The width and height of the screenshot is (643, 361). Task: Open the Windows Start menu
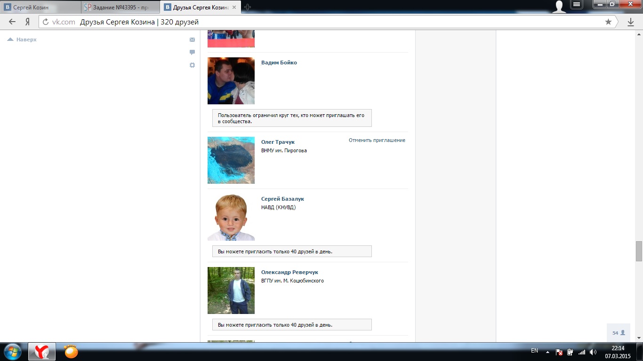tap(12, 352)
